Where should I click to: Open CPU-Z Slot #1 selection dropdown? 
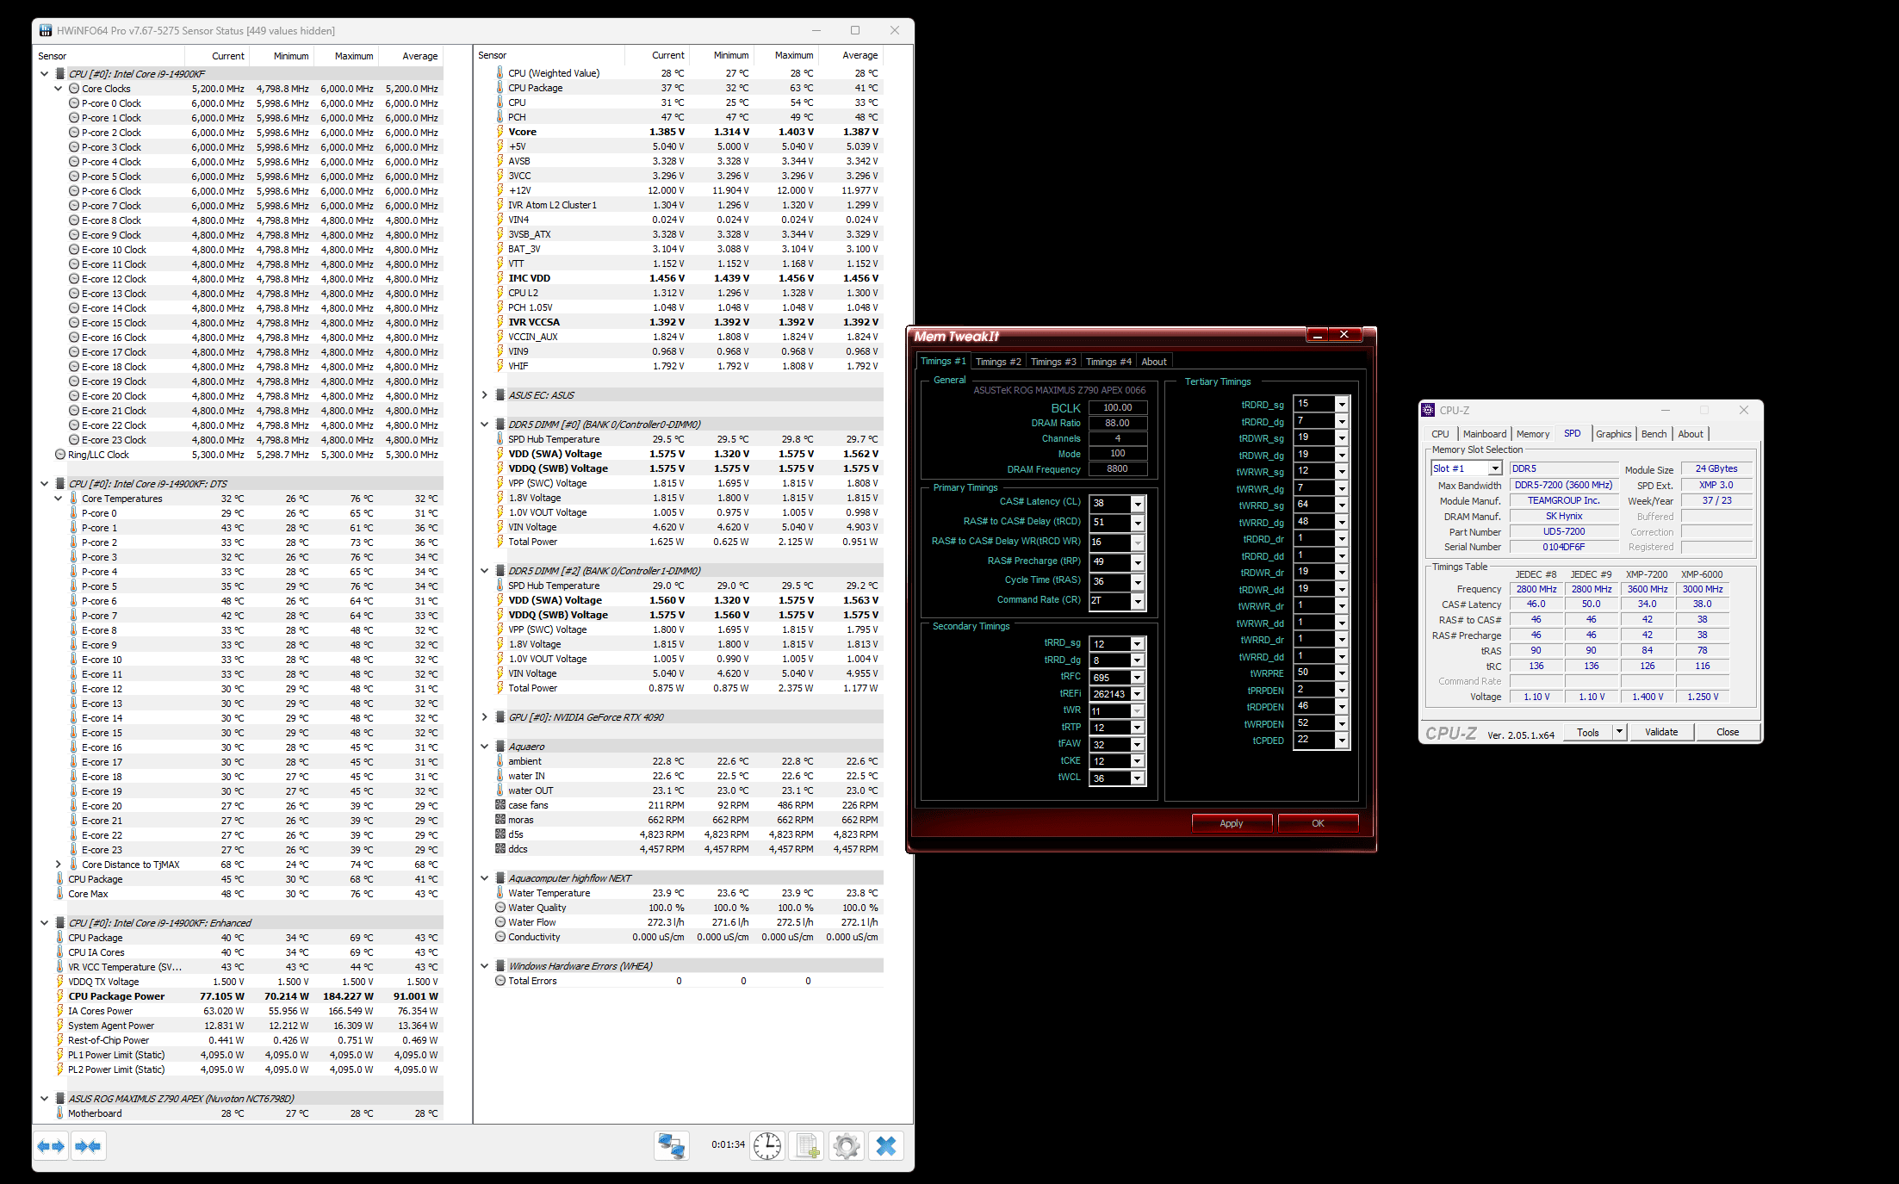click(x=1495, y=468)
